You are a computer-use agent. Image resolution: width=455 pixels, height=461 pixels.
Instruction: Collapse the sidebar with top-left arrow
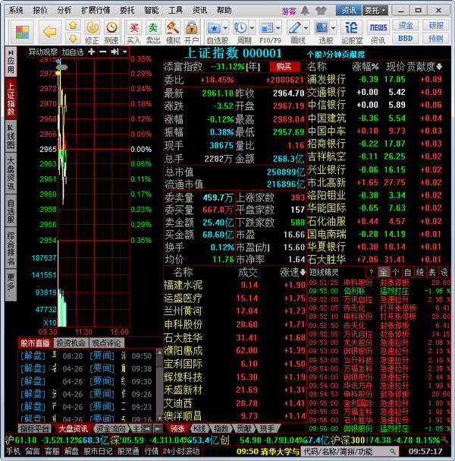pos(11,52)
